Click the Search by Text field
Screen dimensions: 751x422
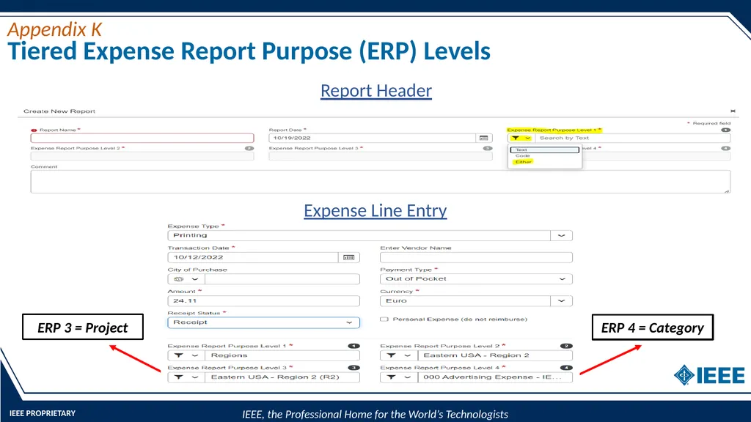(632, 138)
